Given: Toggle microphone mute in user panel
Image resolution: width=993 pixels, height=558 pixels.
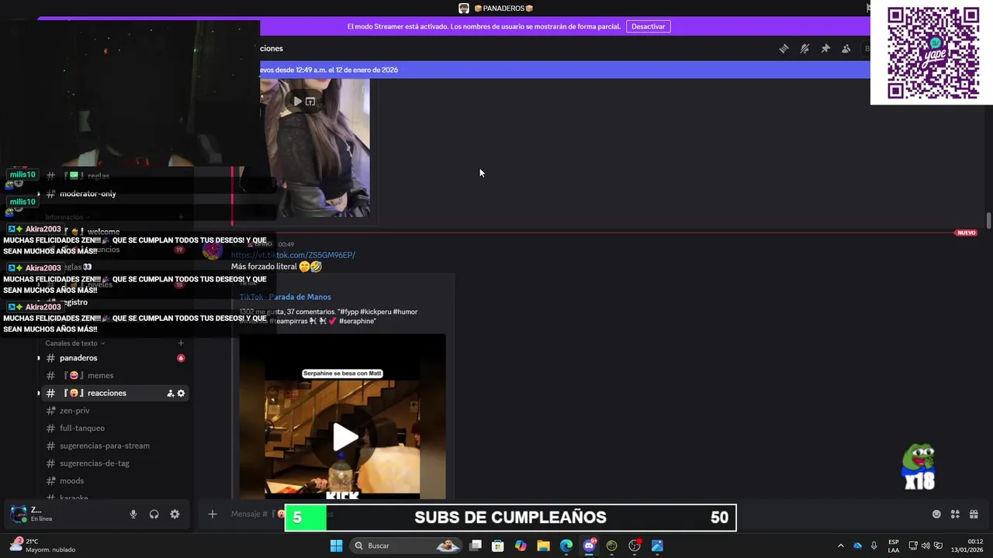Looking at the screenshot, I should tap(133, 514).
